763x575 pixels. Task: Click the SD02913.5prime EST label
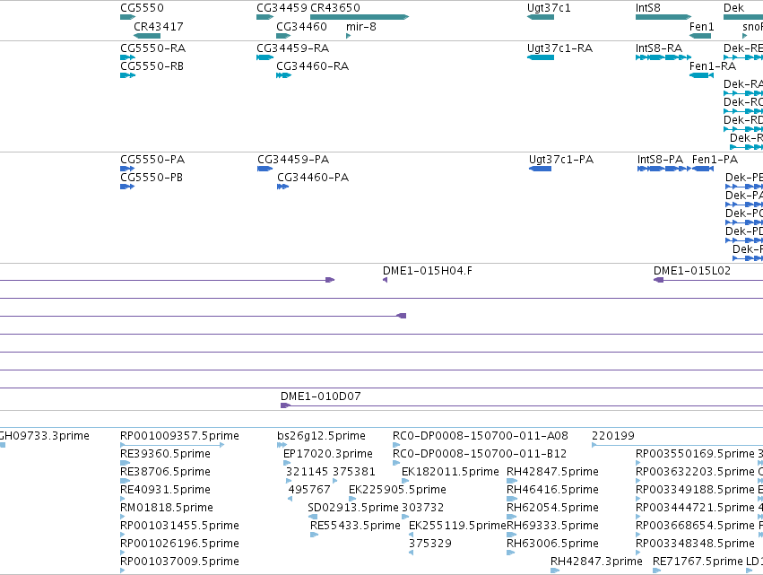(353, 508)
